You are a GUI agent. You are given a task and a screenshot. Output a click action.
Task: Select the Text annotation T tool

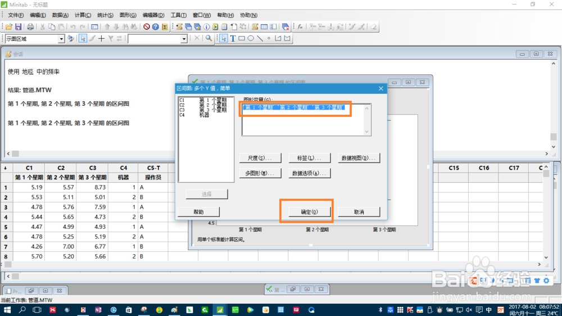(x=233, y=38)
